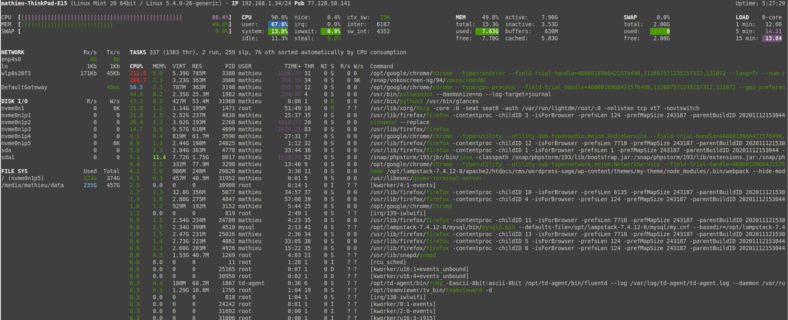Click the SWAP total 2.00G value
788x320 pixels.
[660, 24]
